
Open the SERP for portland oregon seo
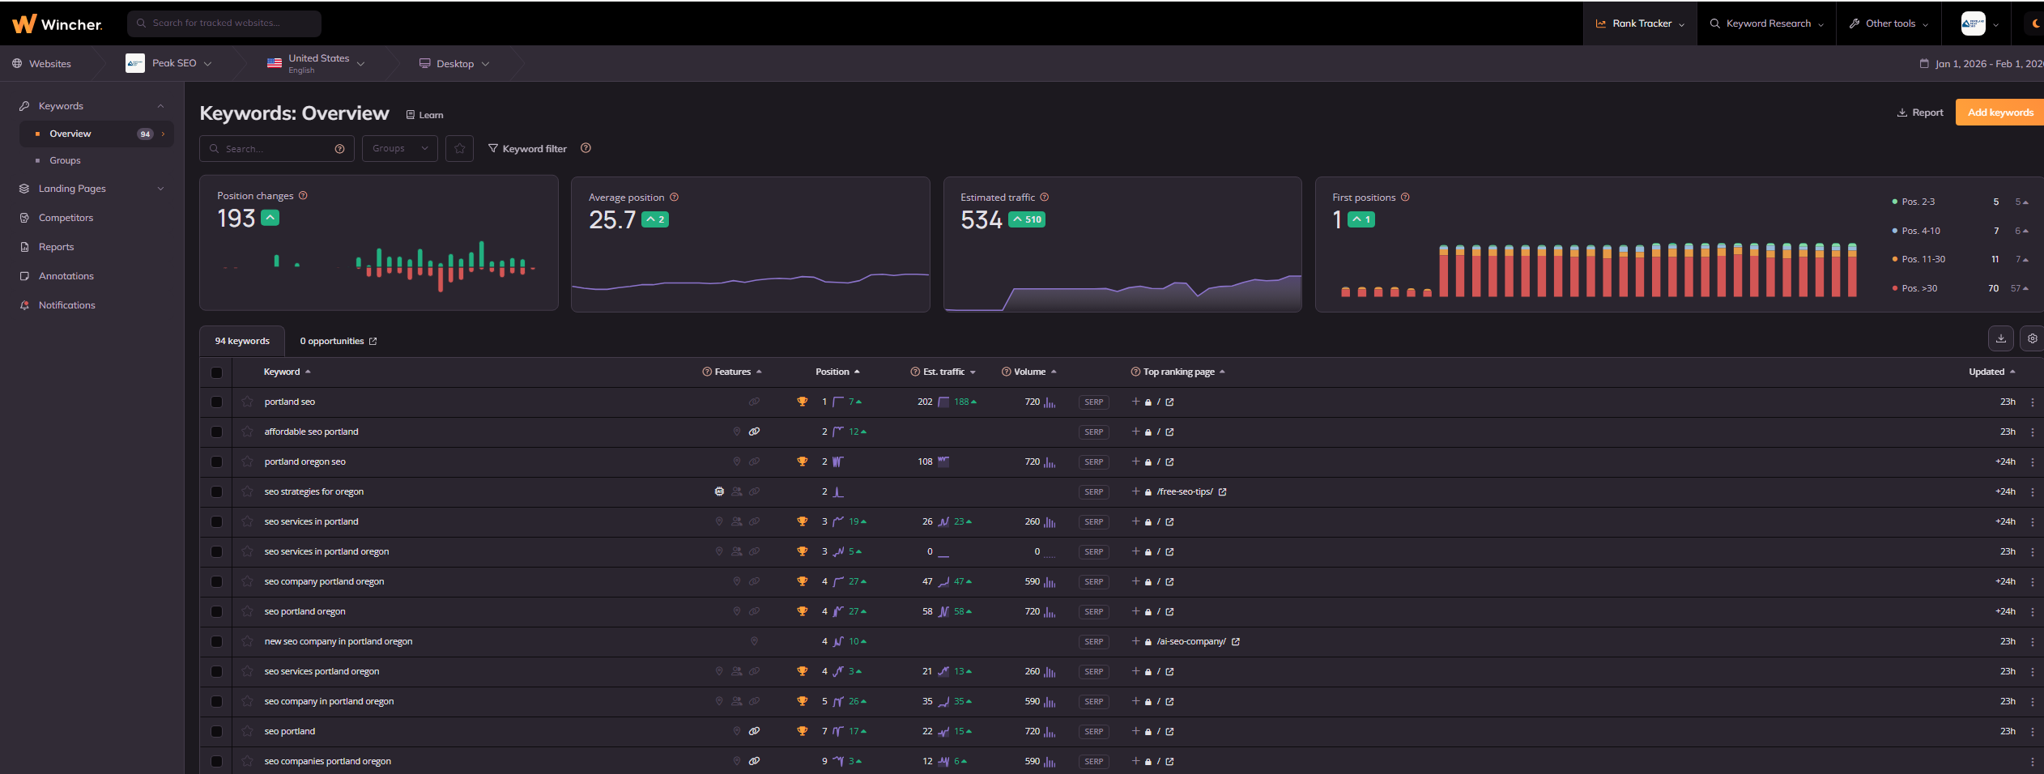coord(1093,461)
